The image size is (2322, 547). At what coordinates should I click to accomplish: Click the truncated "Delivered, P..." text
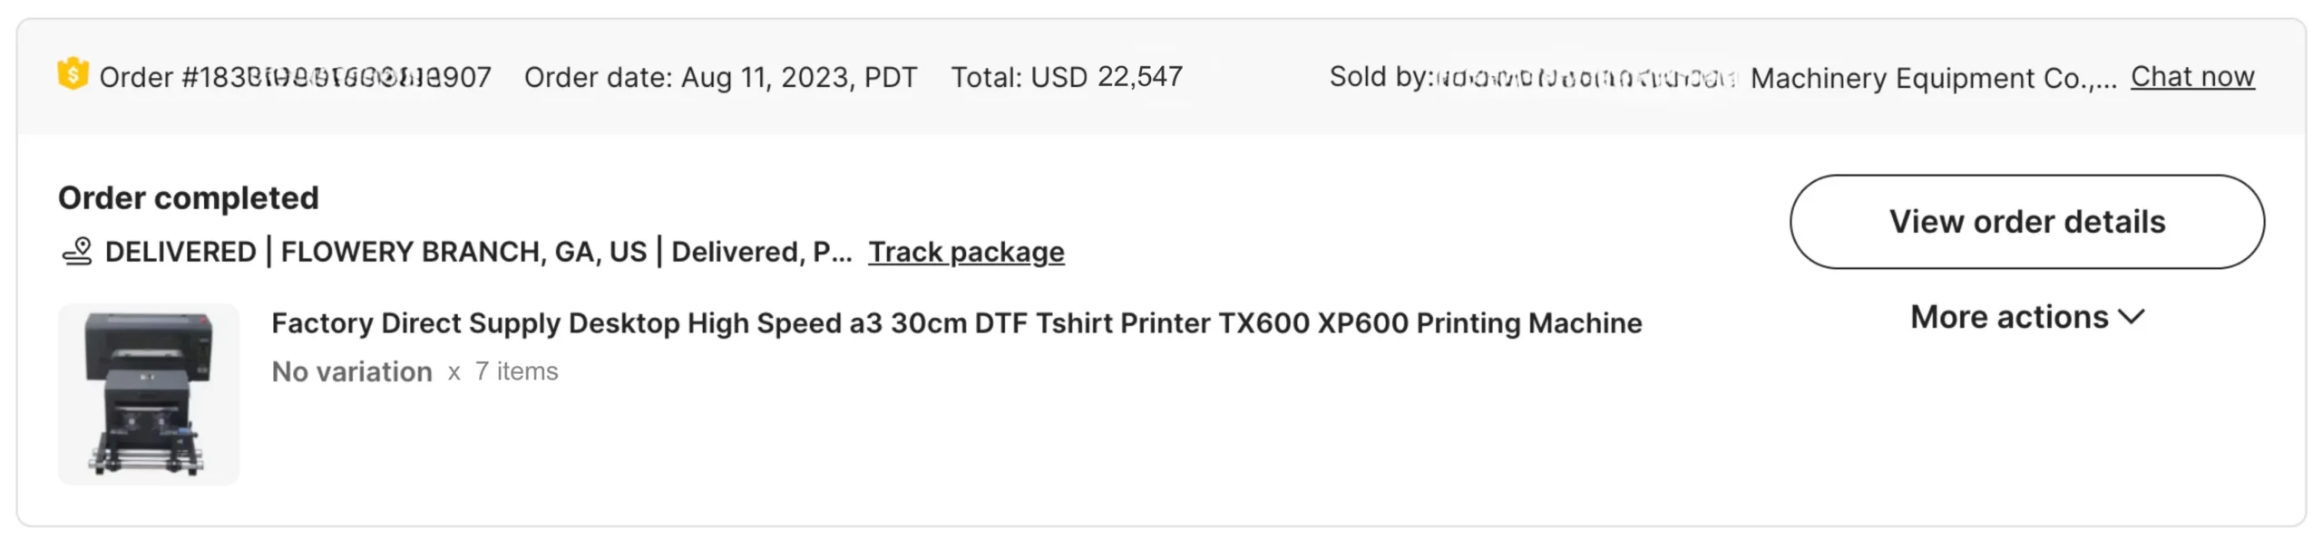pyautogui.click(x=761, y=252)
